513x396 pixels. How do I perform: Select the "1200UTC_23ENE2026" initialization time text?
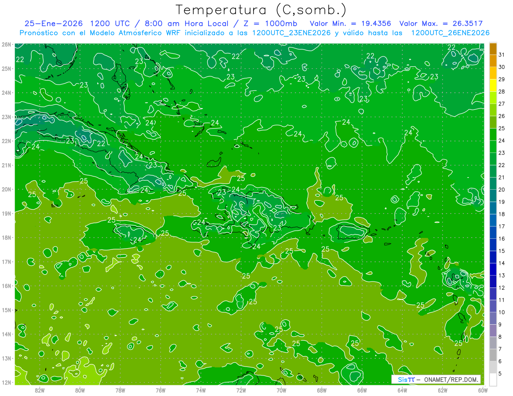[292, 33]
